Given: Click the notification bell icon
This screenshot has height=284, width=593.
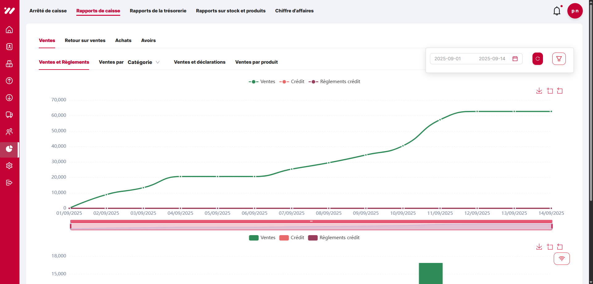Looking at the screenshot, I should point(557,11).
